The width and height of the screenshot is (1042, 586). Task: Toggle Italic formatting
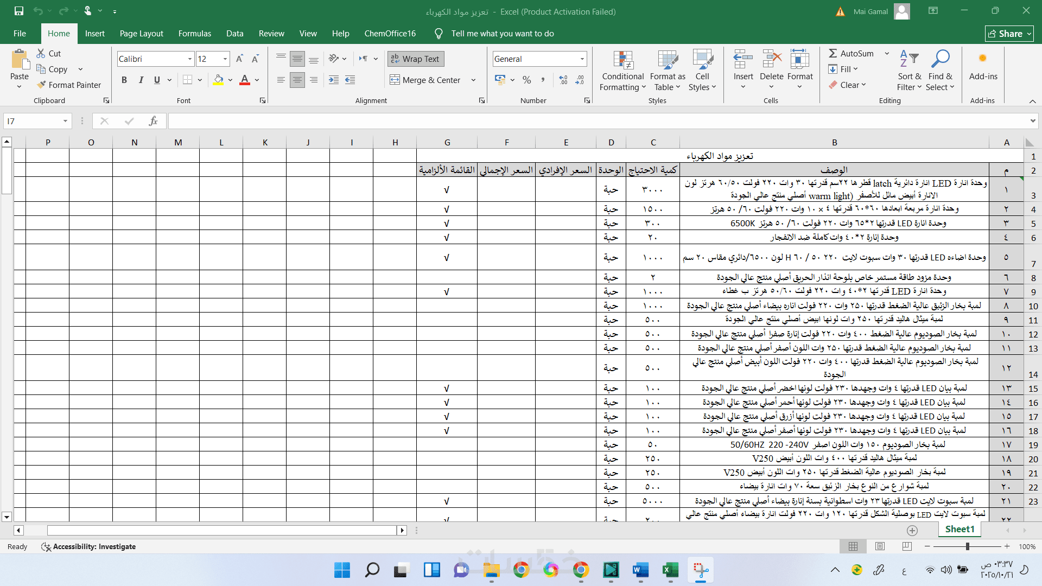(x=141, y=80)
